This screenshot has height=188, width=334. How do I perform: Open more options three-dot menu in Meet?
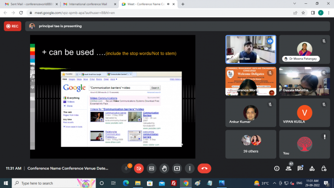click(x=189, y=168)
